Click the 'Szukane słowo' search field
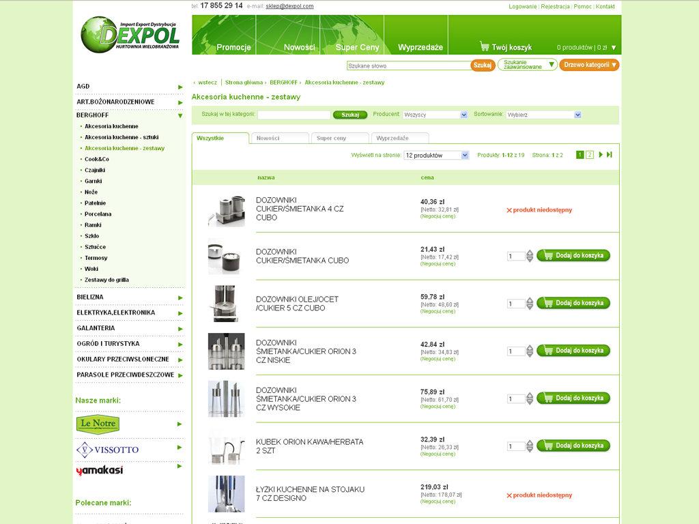 pyautogui.click(x=408, y=65)
